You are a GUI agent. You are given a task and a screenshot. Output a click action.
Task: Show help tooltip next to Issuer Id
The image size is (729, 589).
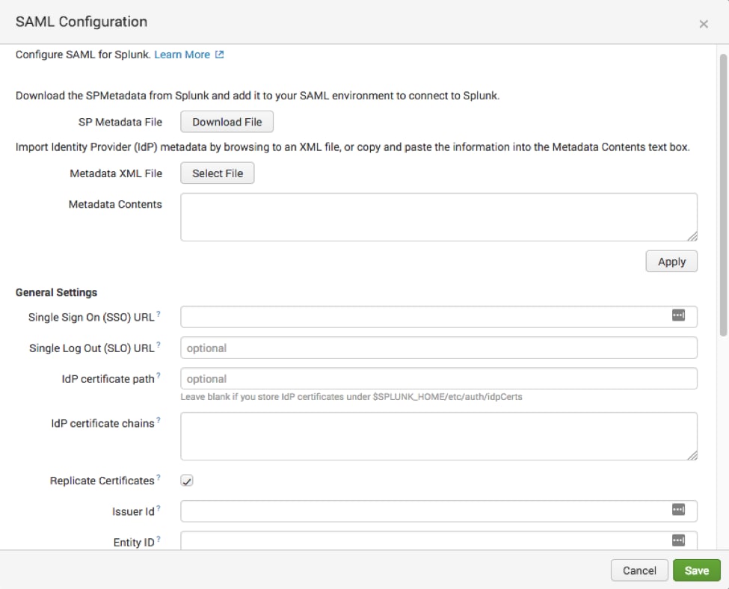[159, 508]
